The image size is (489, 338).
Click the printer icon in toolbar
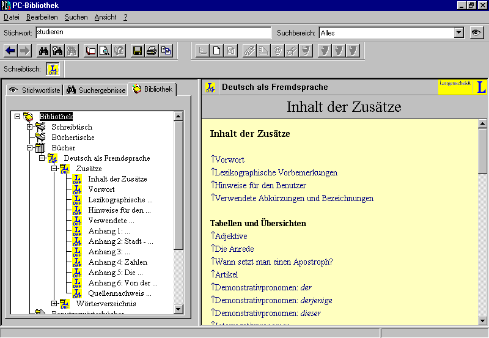[152, 51]
